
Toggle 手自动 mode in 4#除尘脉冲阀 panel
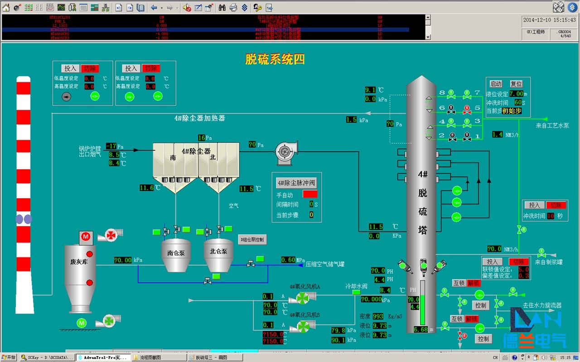coord(310,195)
